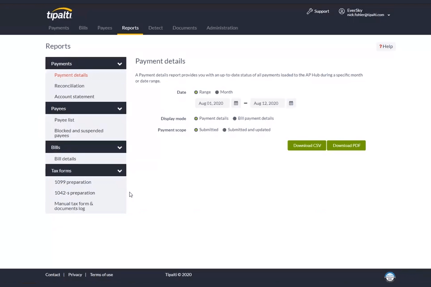This screenshot has height=287, width=431.
Task: Collapse the Payees sidebar section
Action: pos(119,108)
